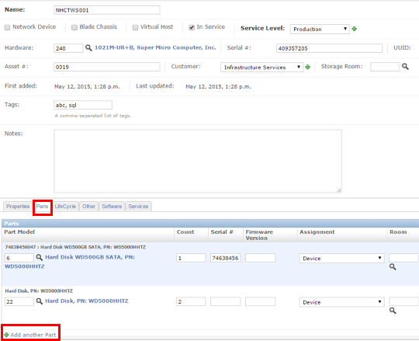Click inside the Notes text area
The height and width of the screenshot is (341, 419).
point(198,161)
